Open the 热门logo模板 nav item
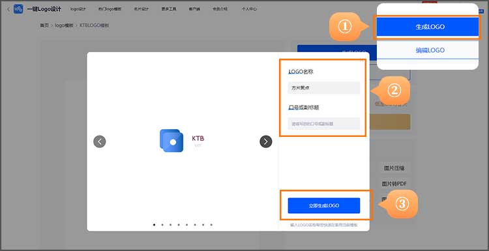489x251 pixels. click(110, 9)
